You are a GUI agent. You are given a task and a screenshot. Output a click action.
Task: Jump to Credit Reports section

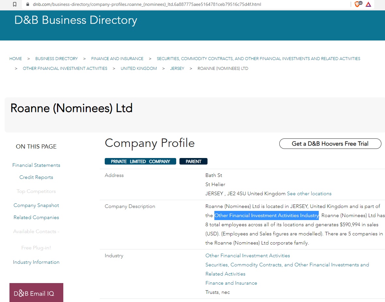36,177
